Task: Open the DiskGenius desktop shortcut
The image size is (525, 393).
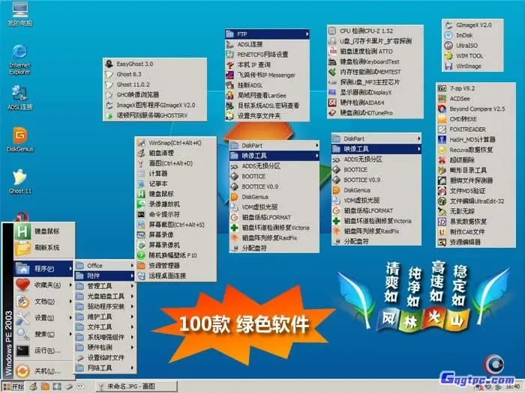Action: click(x=19, y=139)
